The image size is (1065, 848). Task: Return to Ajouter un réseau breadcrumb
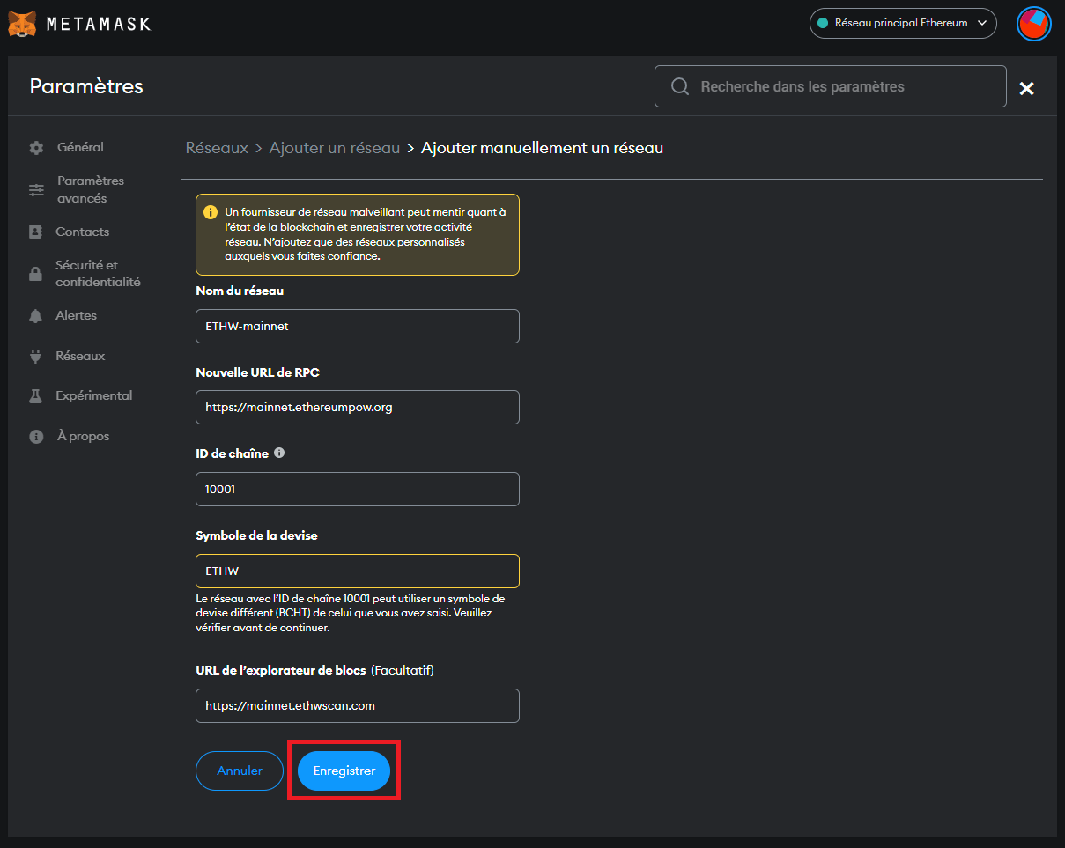334,148
